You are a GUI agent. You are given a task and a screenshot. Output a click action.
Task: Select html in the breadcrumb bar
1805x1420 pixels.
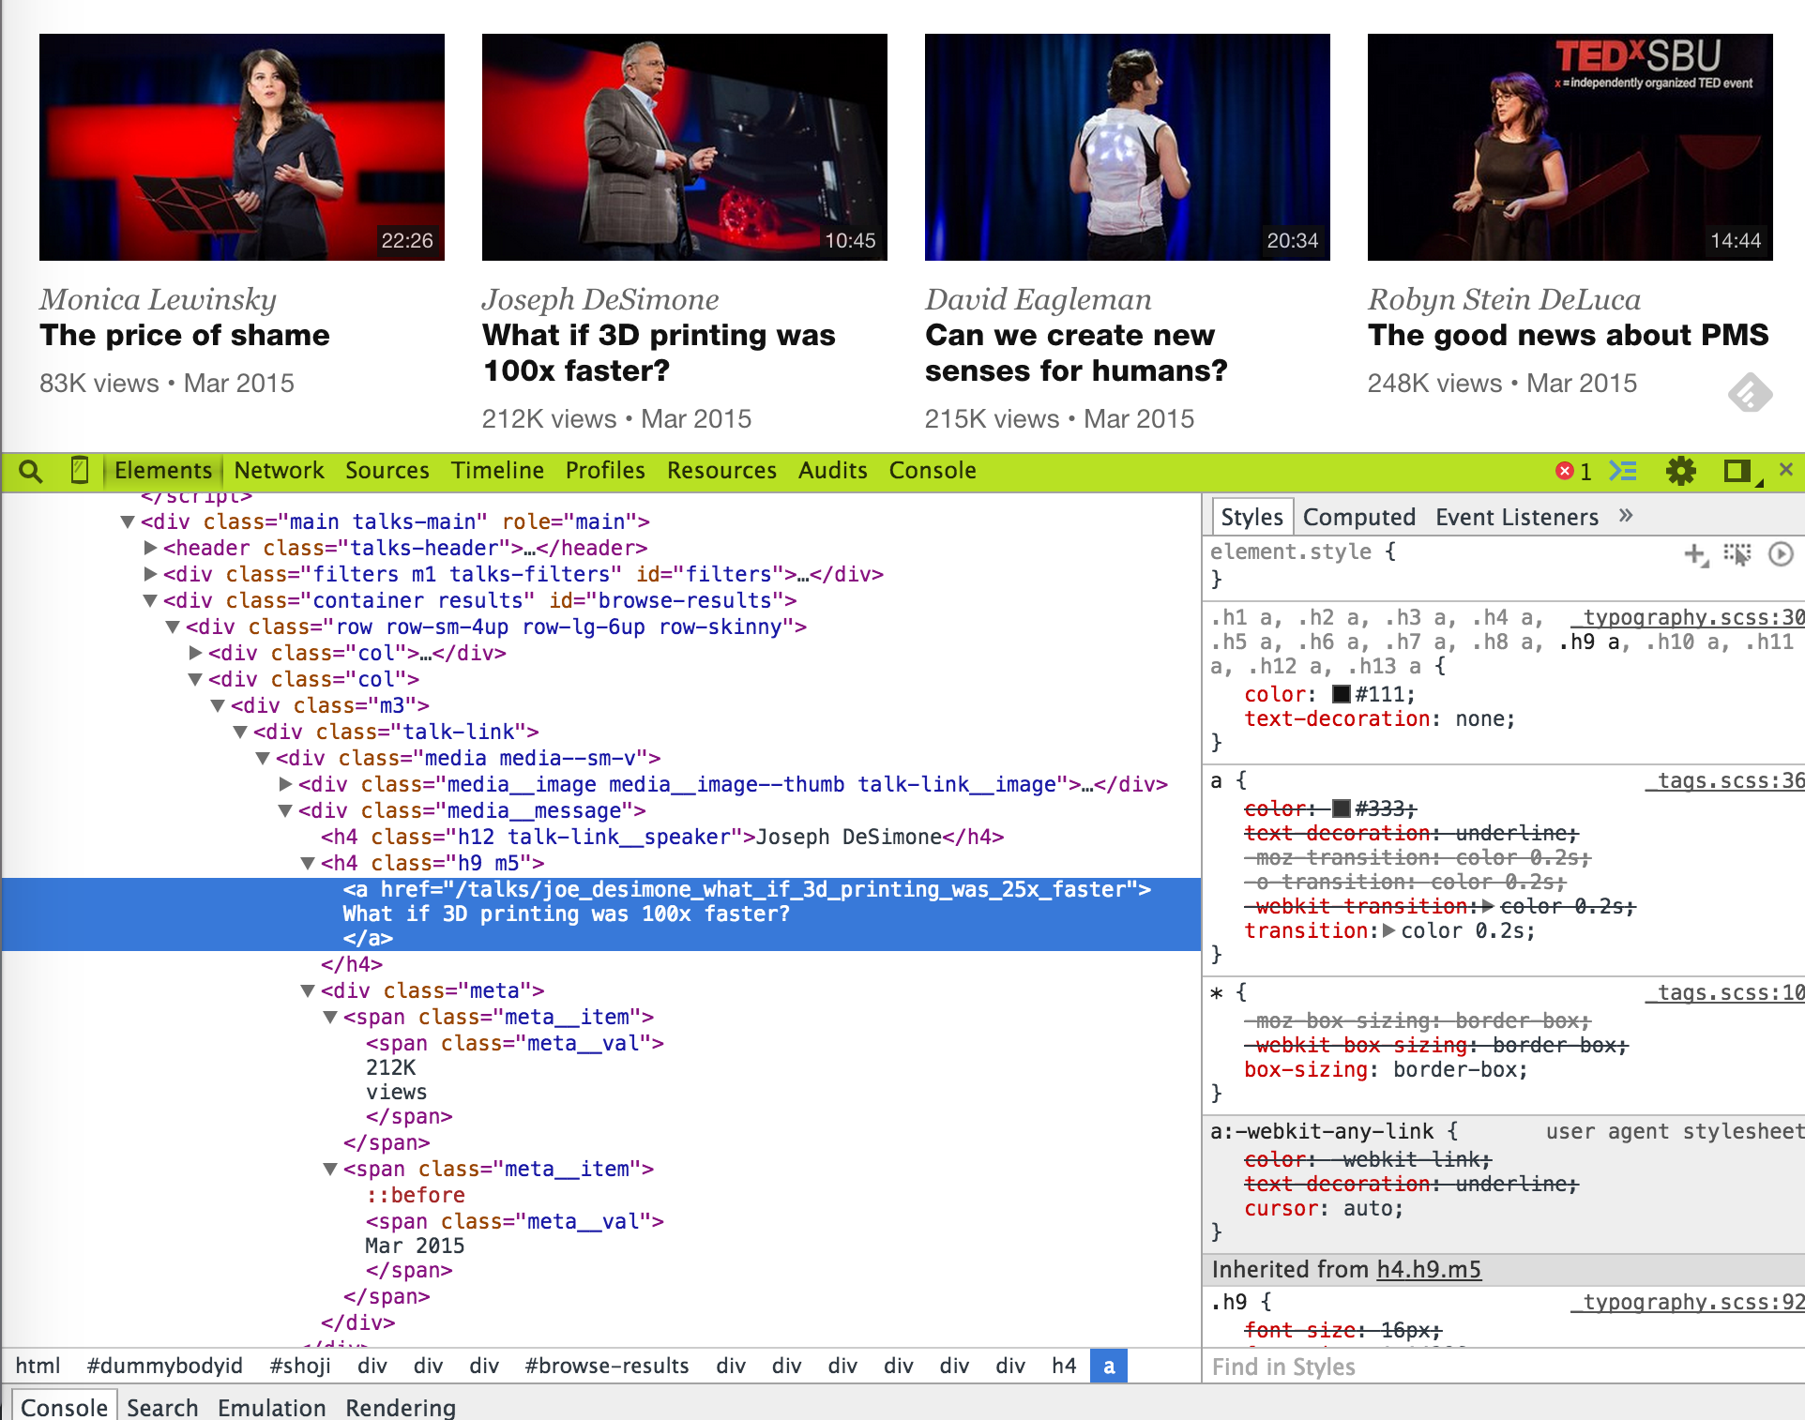pos(38,1366)
